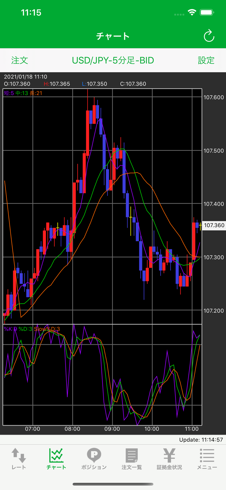Tap the battery status icon
226x490 pixels.
click(207, 13)
